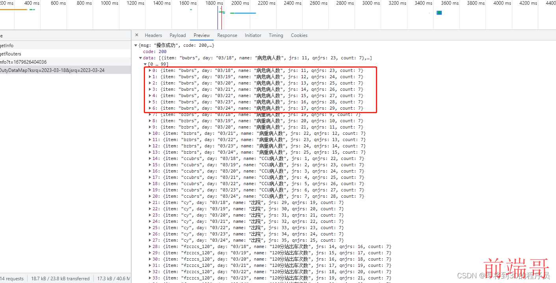
Task: Expand entry 20 ccubrs 03/24
Action: pyautogui.click(x=150, y=196)
